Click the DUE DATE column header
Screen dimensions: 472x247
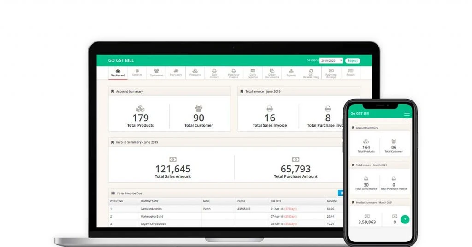pyautogui.click(x=276, y=201)
